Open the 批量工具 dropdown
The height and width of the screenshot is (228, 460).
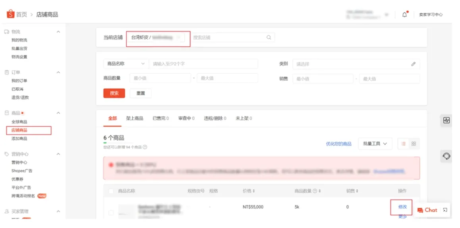click(x=375, y=144)
